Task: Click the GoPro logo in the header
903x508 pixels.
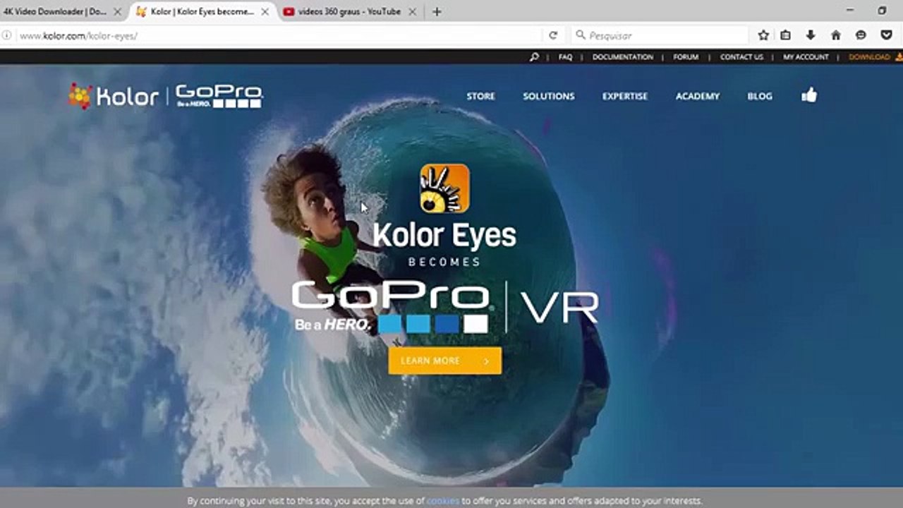Action: tap(219, 96)
